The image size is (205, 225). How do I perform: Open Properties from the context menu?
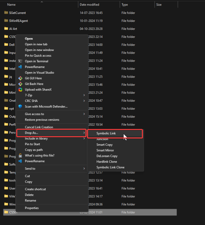pyautogui.click(x=32, y=208)
